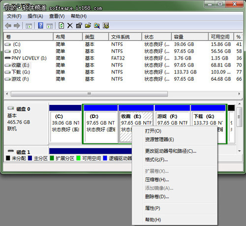The image size is (246, 226).
Task: Open the blue Help question-mark icon
Action: tap(40, 26)
